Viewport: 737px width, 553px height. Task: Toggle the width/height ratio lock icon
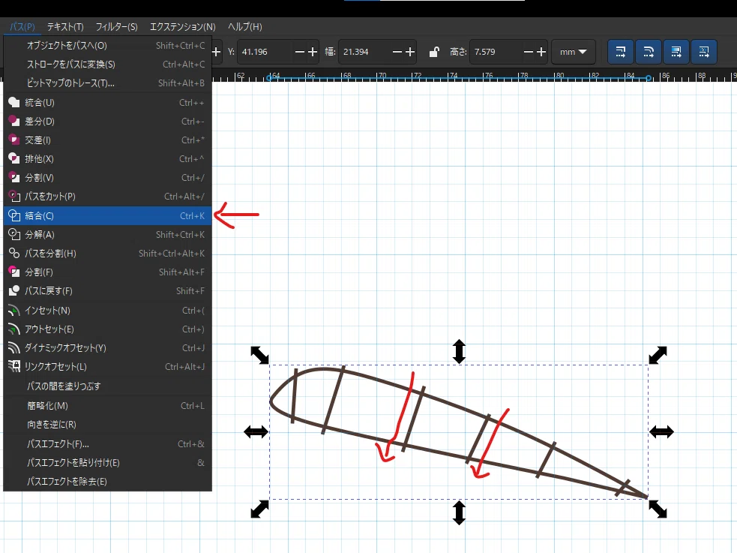click(434, 52)
